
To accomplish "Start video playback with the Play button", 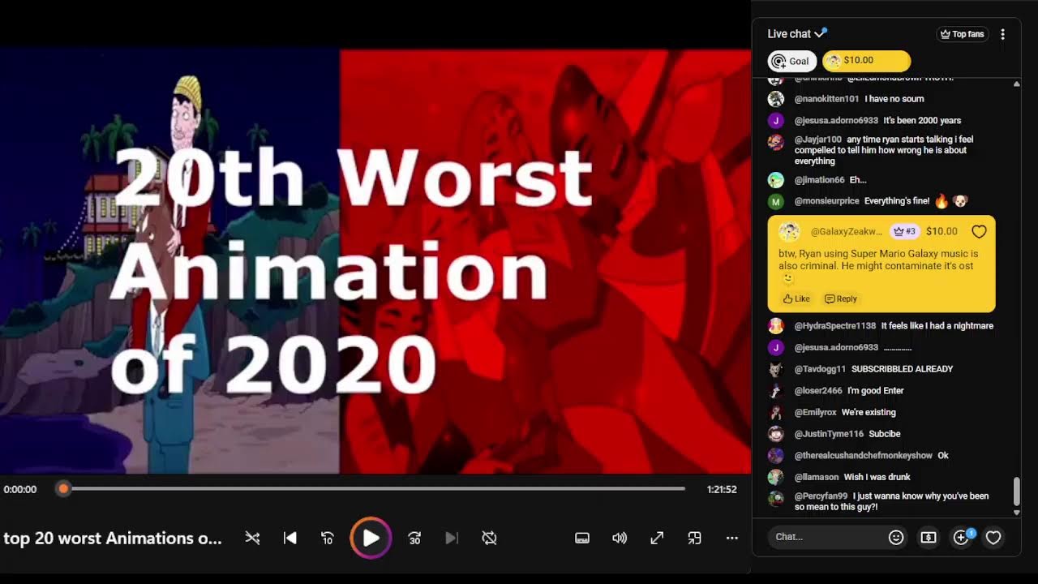I will pyautogui.click(x=371, y=538).
